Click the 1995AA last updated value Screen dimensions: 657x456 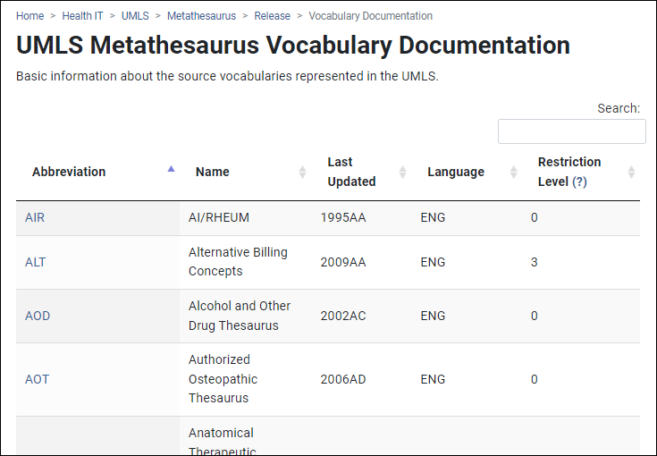pyautogui.click(x=343, y=217)
